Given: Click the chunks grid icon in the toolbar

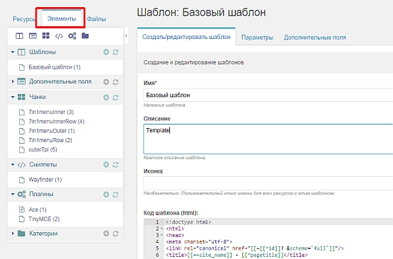Looking at the screenshot, I should 46,36.
